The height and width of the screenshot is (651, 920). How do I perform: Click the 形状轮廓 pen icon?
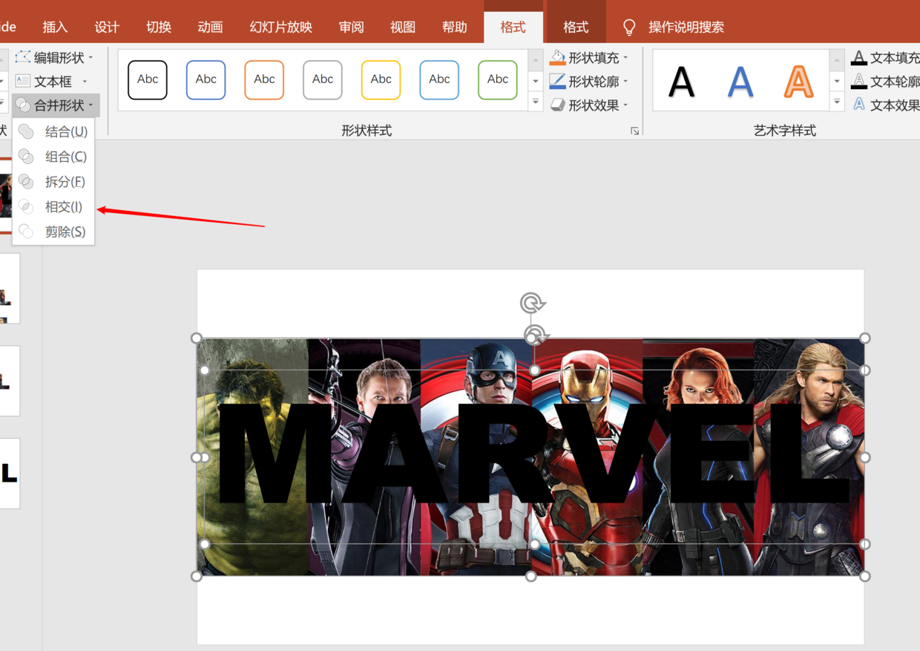click(x=558, y=81)
